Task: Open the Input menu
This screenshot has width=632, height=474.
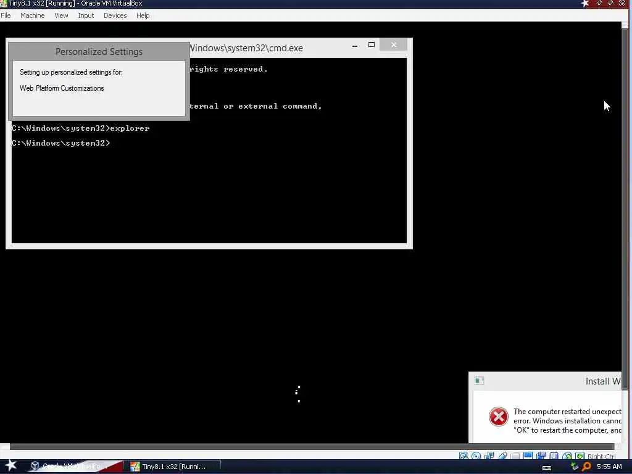Action: point(86,15)
